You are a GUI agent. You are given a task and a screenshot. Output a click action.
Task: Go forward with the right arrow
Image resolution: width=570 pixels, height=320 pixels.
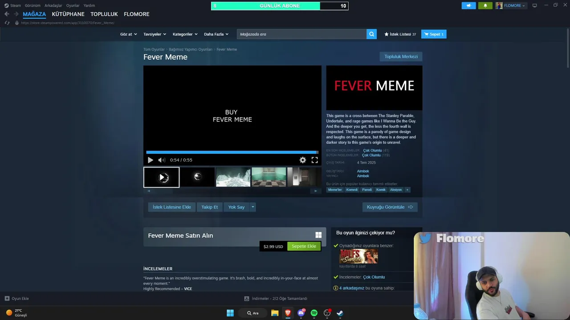16,14
